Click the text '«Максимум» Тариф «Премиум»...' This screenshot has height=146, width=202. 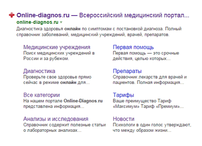(148, 106)
